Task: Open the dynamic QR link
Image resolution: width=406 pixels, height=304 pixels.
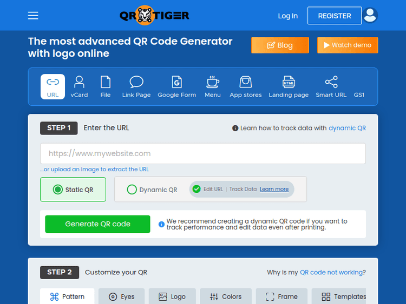Action: tap(347, 128)
